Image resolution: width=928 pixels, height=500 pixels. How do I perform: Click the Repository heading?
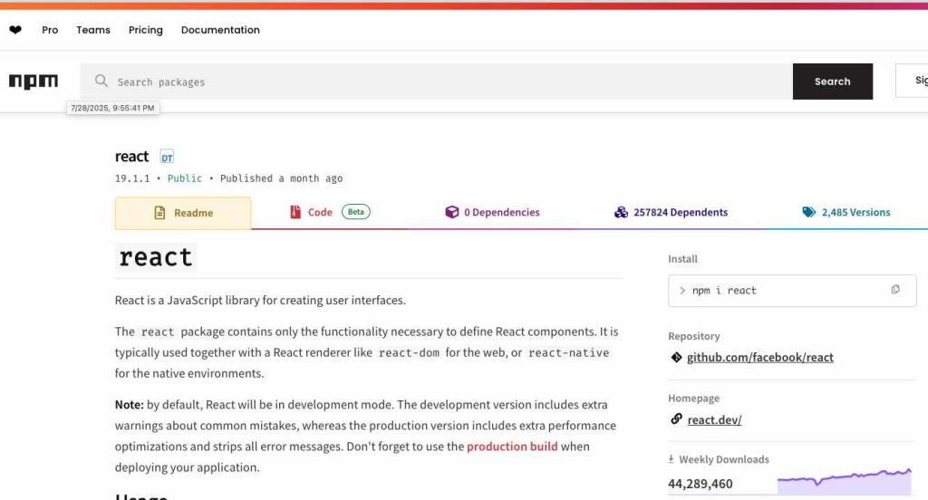(x=693, y=336)
